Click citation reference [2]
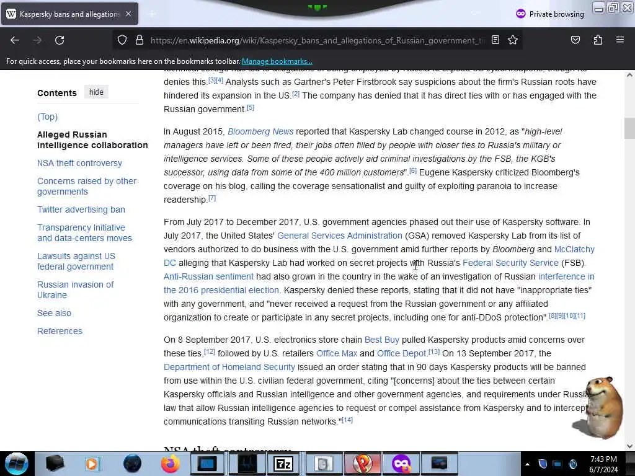 (x=296, y=94)
